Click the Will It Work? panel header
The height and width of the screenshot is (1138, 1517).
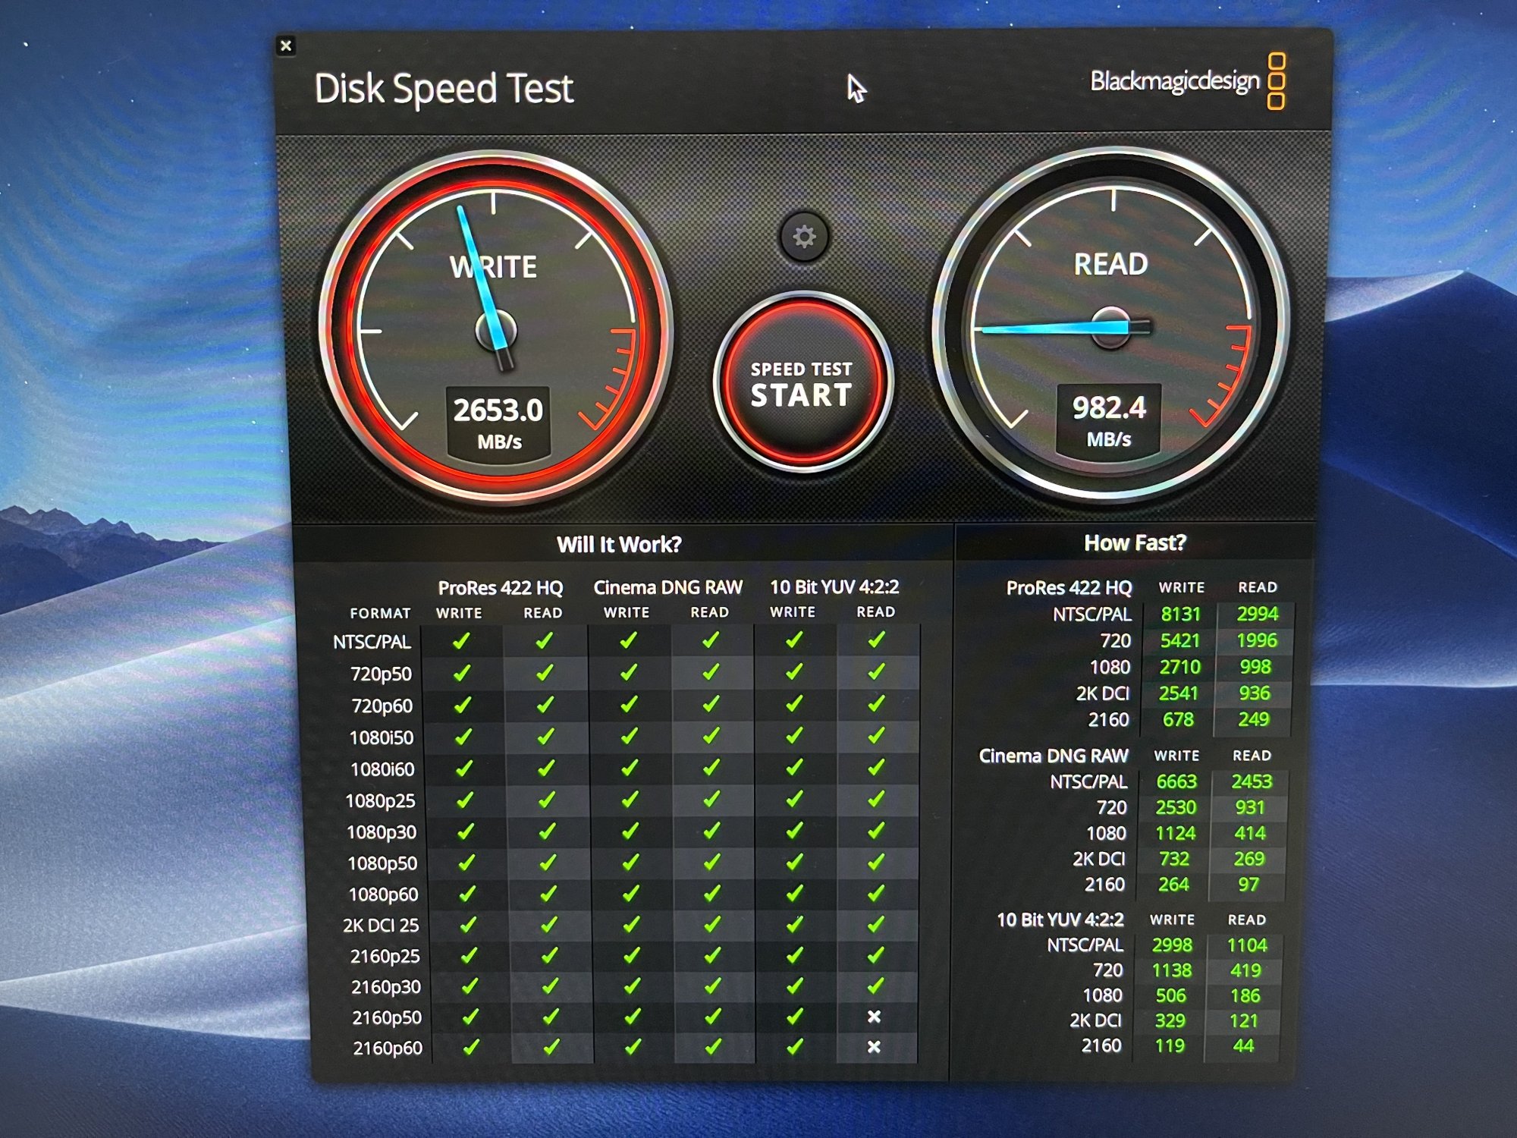click(x=619, y=545)
